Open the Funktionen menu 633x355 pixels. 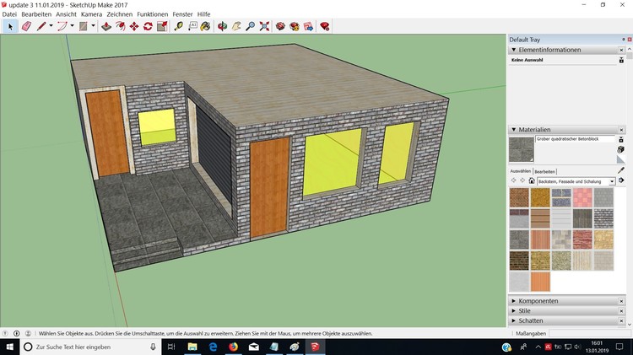[x=153, y=14]
